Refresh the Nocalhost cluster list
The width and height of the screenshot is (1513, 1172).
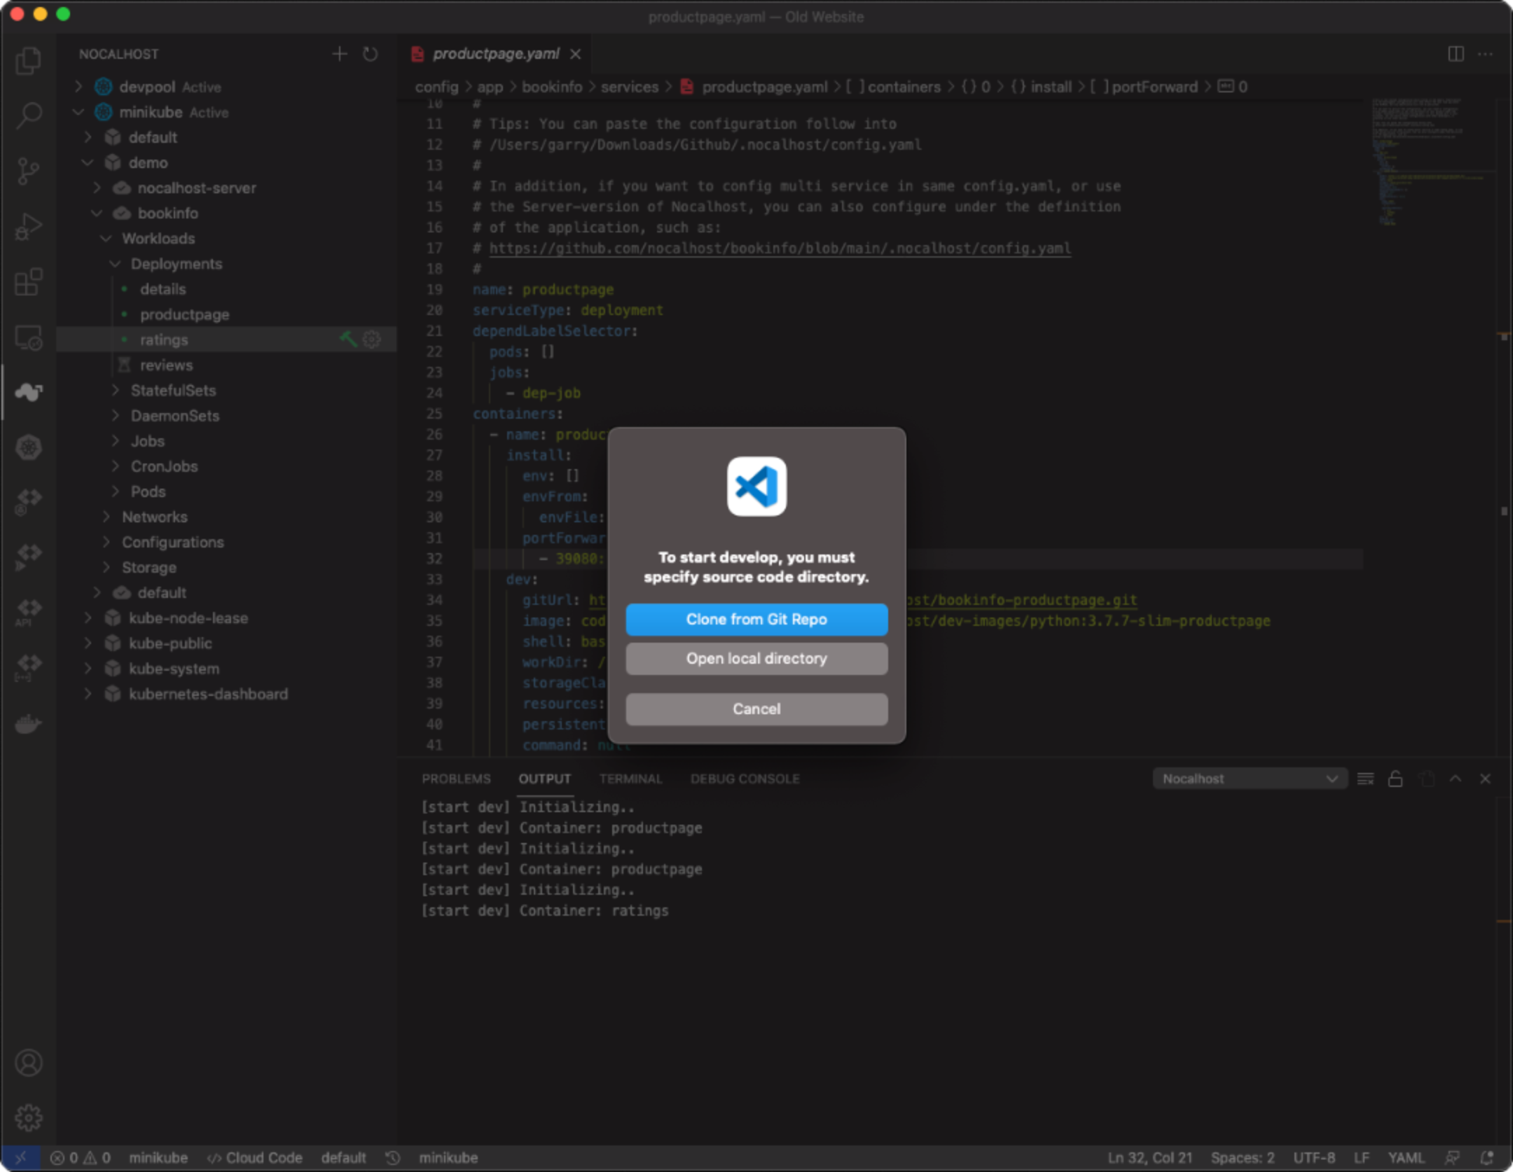click(x=371, y=54)
